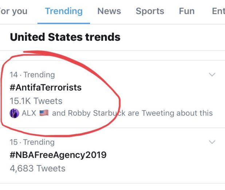Click the "15 · Trending" label

(32, 142)
